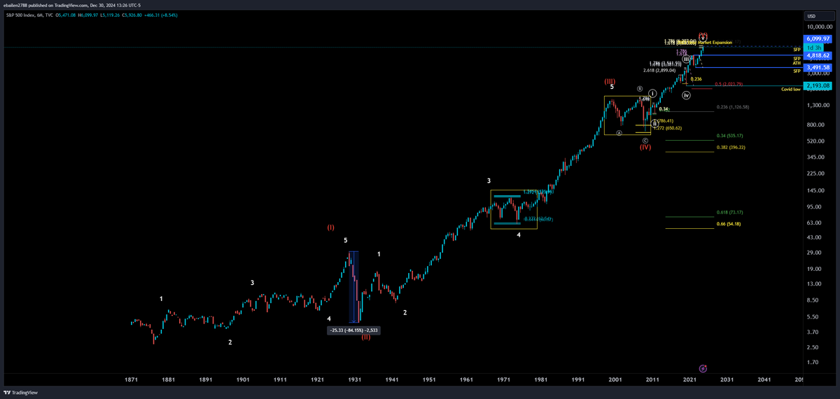The image size is (840, 399).
Task: Click the 2021 label on time axis
Action: (689, 379)
